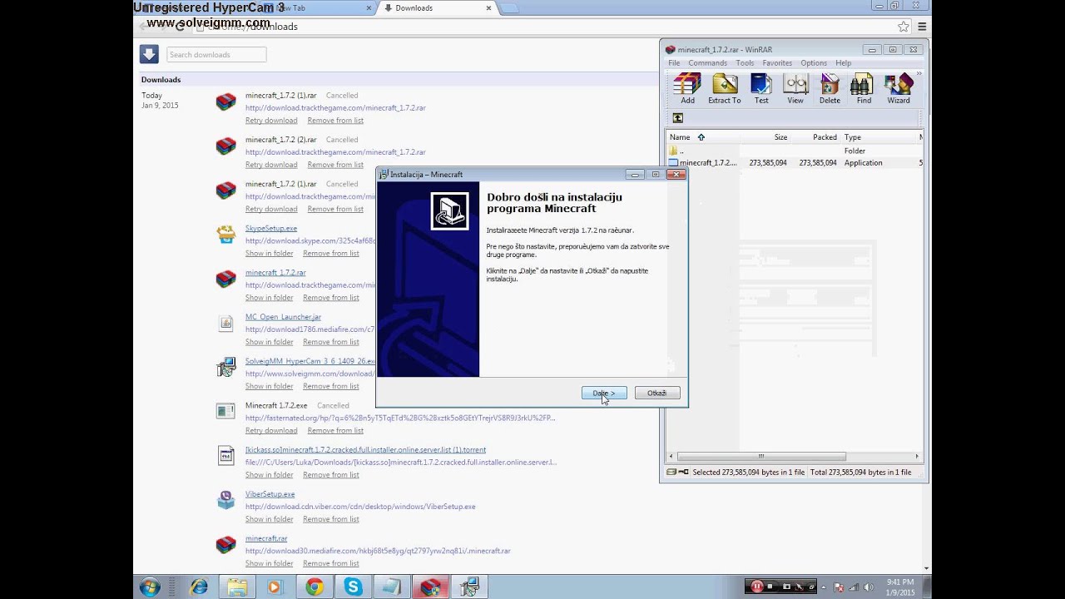Viewport: 1065px width, 599px height.
Task: Open File Explorer from the taskbar
Action: pyautogui.click(x=237, y=587)
